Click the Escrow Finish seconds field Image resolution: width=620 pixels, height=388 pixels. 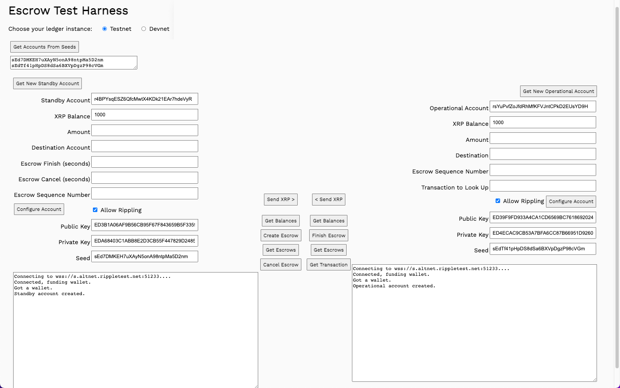(x=145, y=162)
